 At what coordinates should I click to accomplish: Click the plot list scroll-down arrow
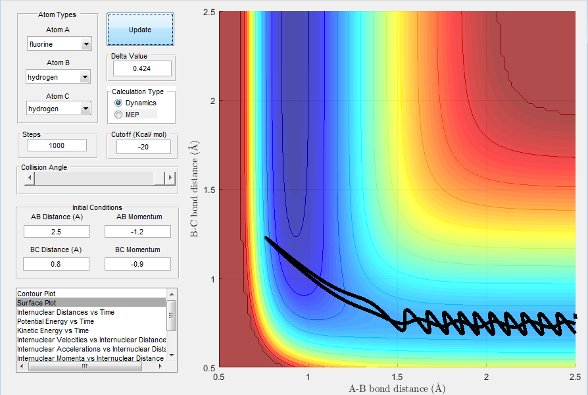(x=172, y=355)
